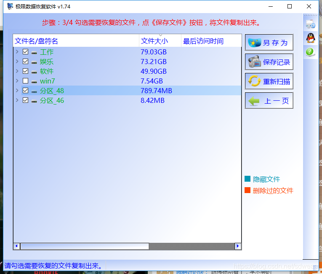
Task: Select the 软件 partition name
Action: (47, 71)
